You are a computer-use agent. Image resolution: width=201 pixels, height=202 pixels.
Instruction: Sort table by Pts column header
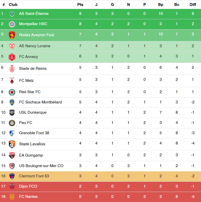point(80,5)
